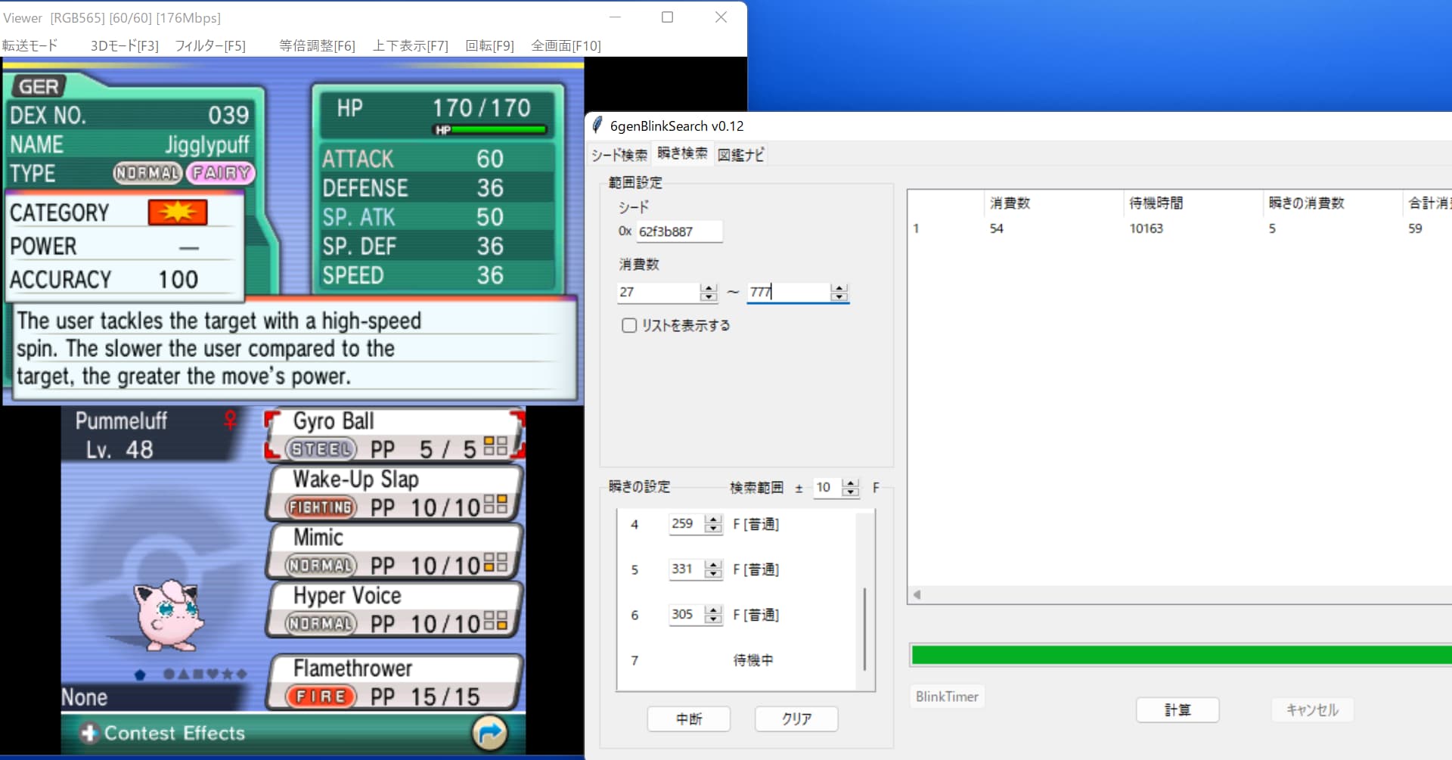Click the 10163 cell in results row 1

(1146, 228)
